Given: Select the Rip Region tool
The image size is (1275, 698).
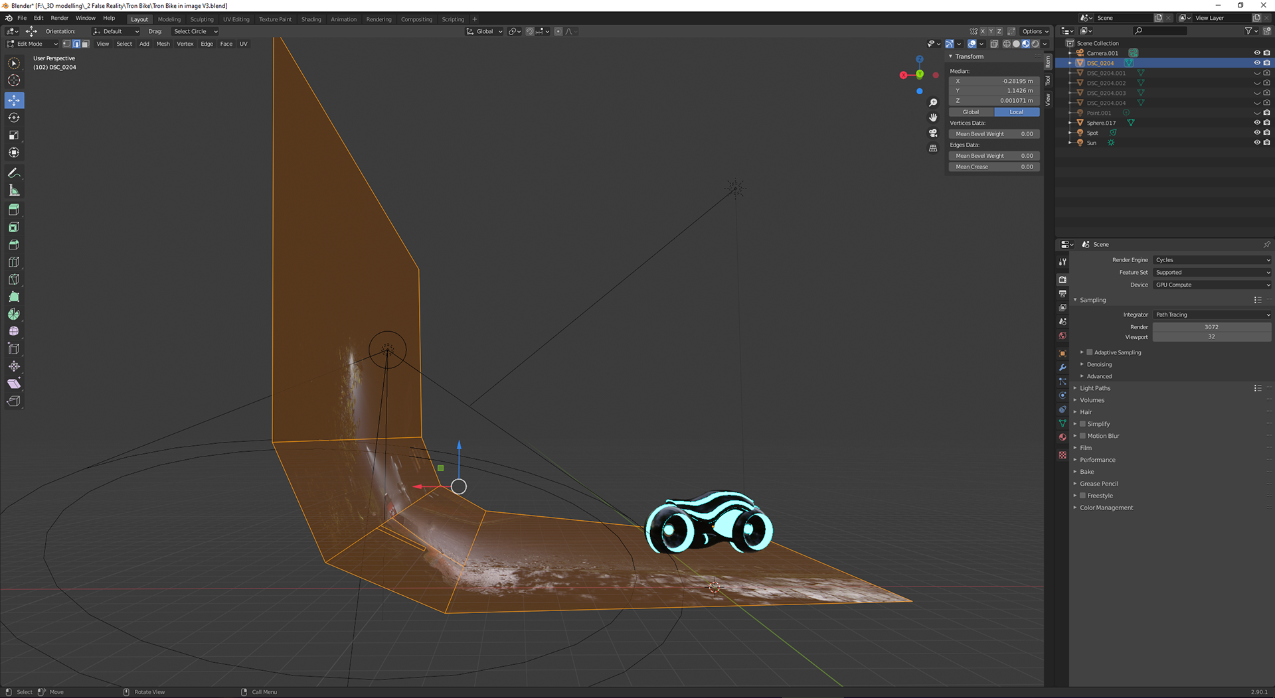Looking at the screenshot, I should (14, 401).
